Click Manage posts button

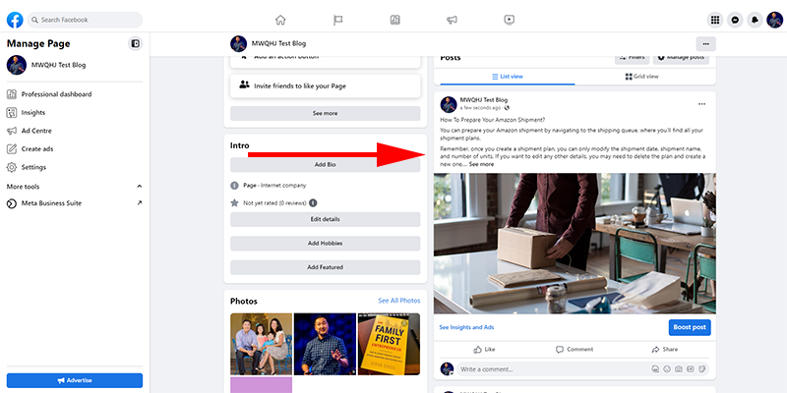point(681,57)
